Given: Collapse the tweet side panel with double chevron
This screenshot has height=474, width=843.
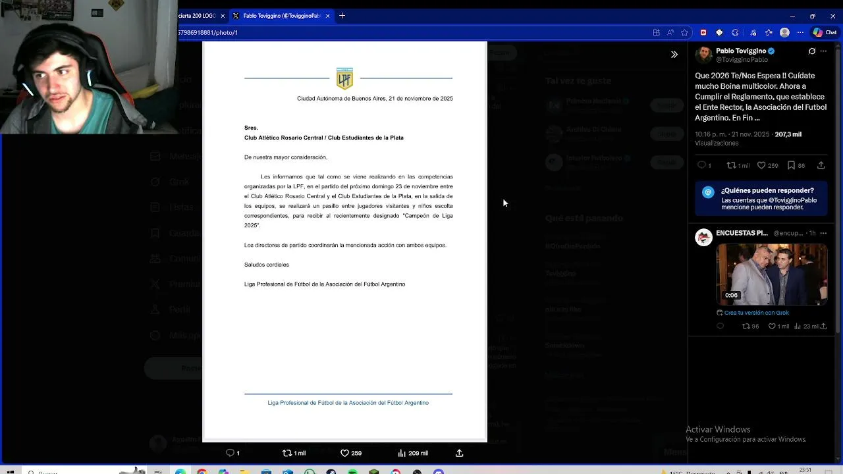Looking at the screenshot, I should [x=674, y=55].
